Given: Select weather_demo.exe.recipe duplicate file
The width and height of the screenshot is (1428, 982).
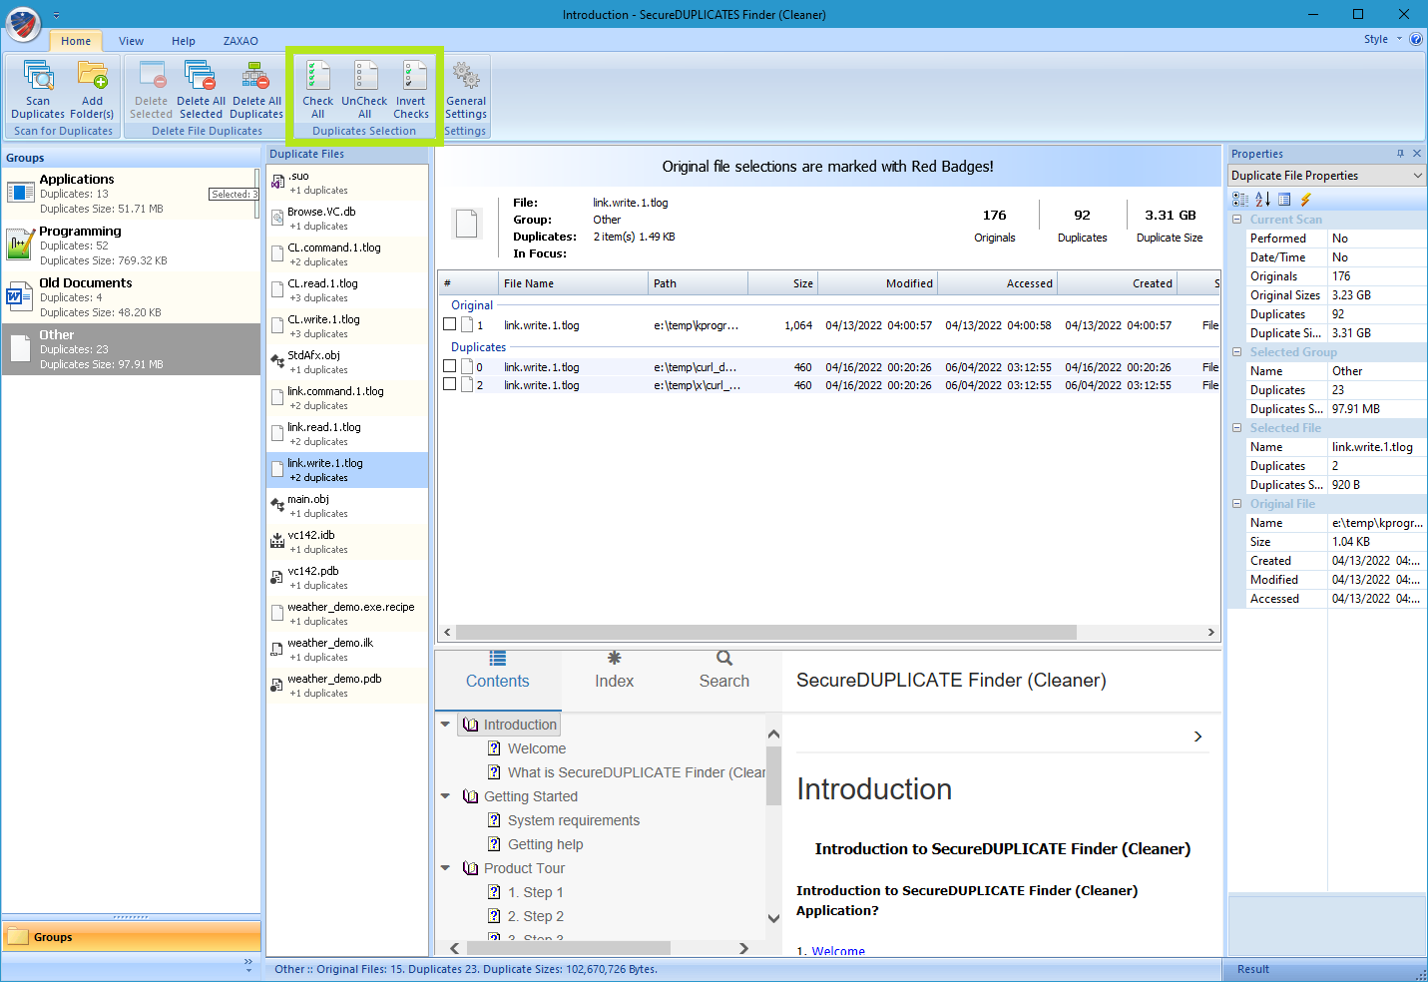Looking at the screenshot, I should pos(347,614).
